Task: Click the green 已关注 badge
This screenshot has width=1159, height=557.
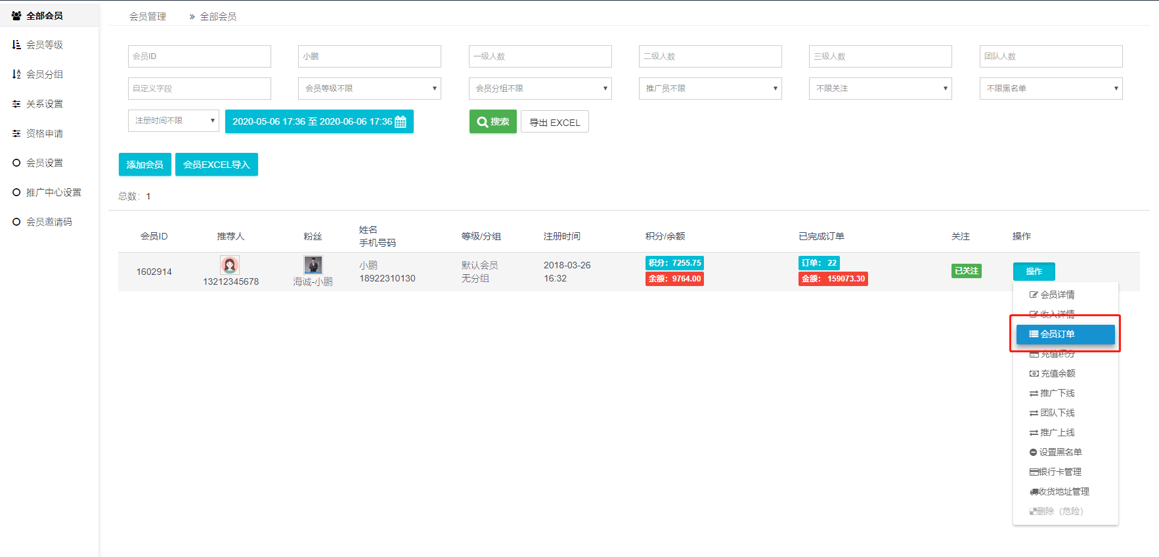Action: click(x=967, y=271)
